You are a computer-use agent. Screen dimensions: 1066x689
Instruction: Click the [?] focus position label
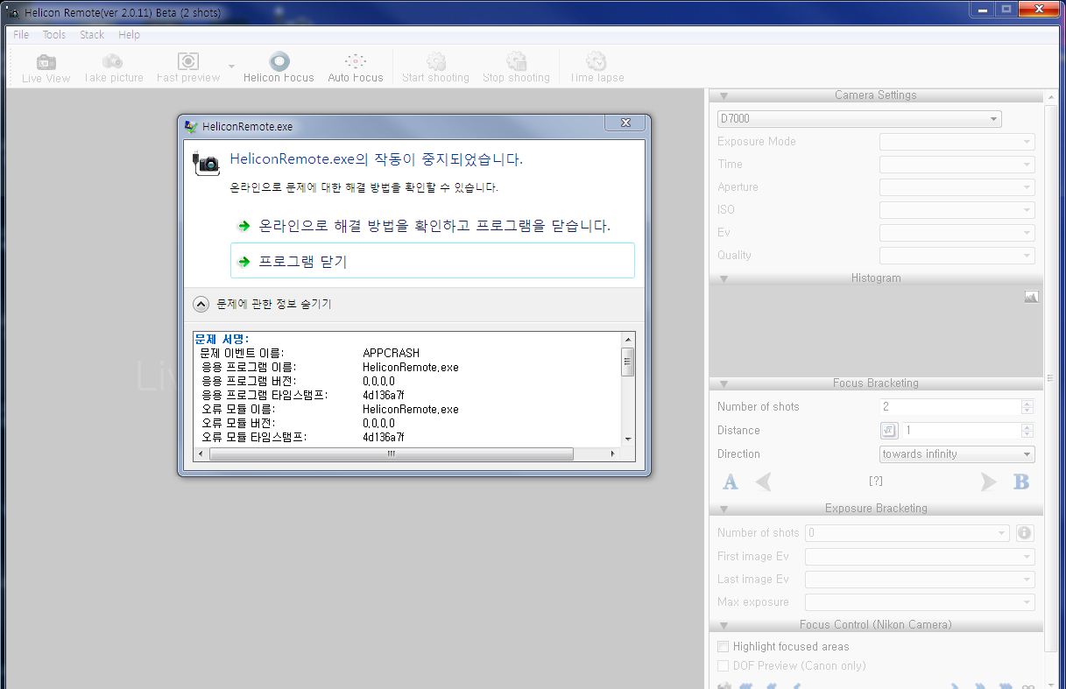[875, 481]
